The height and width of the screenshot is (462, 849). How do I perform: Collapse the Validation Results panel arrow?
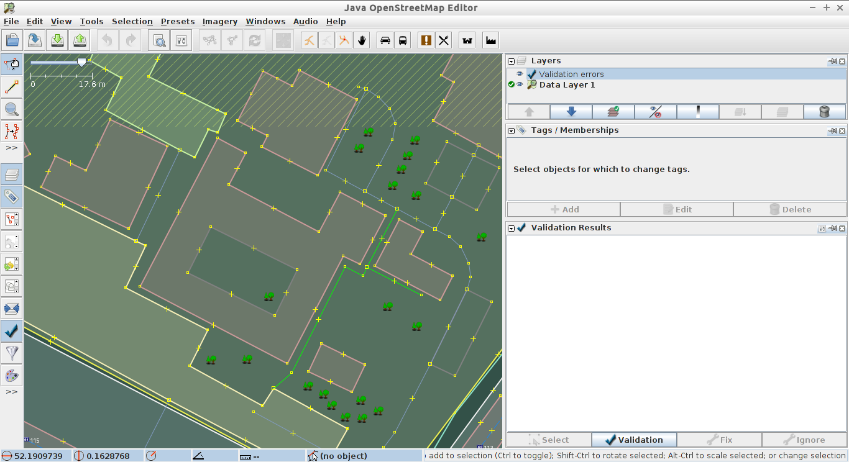tap(512, 228)
